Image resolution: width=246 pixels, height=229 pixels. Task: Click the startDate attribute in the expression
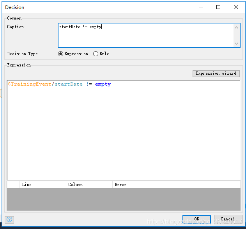point(68,84)
